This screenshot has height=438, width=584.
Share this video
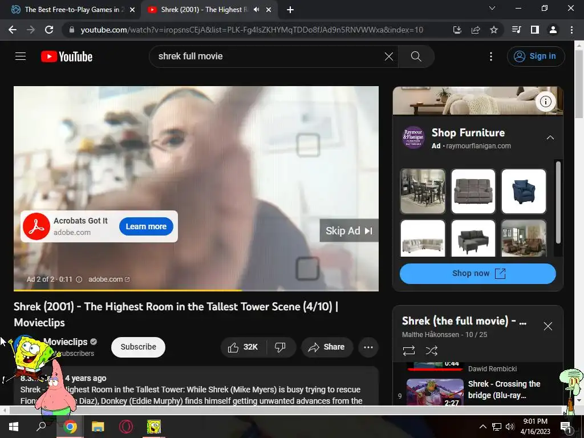coord(327,347)
